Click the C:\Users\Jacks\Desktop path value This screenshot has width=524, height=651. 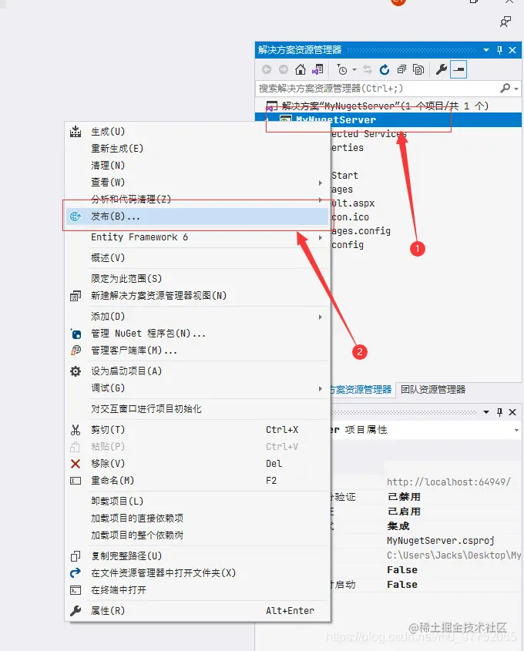click(454, 555)
